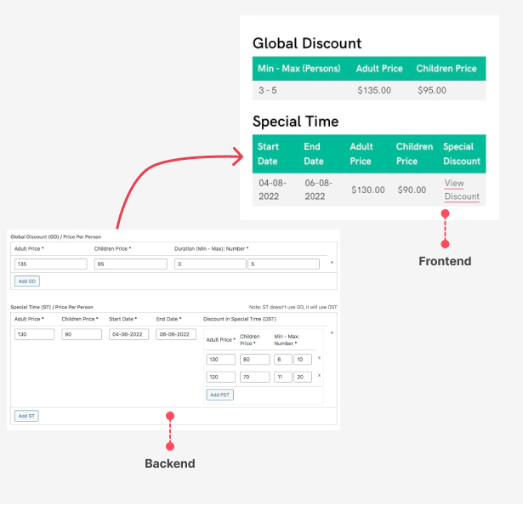The width and height of the screenshot is (523, 517).
Task: Click the Add PST button
Action: (219, 395)
